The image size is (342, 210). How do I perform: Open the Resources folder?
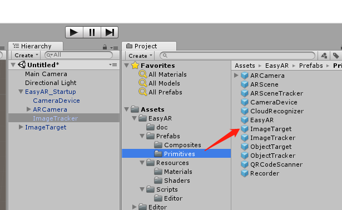point(172,163)
